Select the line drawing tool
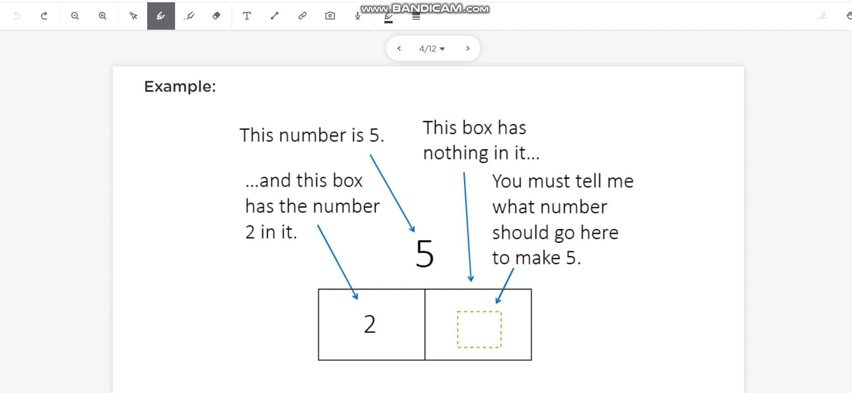852x393 pixels. (x=275, y=16)
